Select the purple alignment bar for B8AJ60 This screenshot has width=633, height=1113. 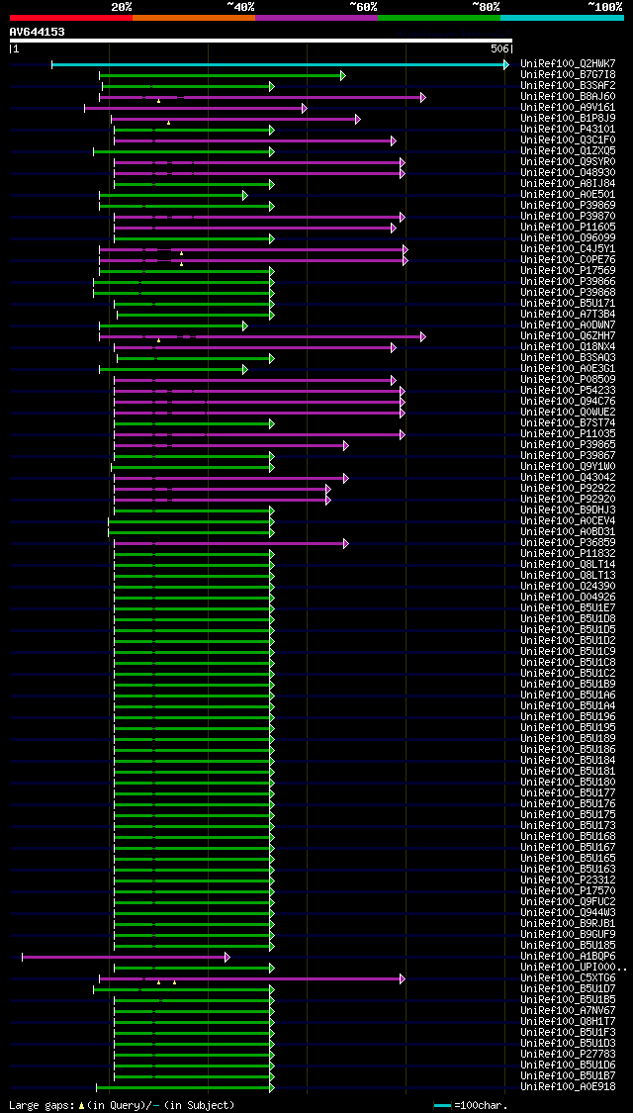261,97
